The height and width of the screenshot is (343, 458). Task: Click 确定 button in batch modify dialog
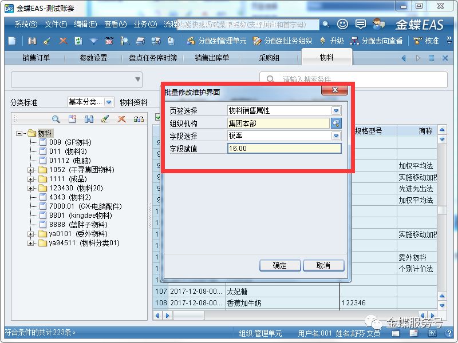click(x=280, y=265)
